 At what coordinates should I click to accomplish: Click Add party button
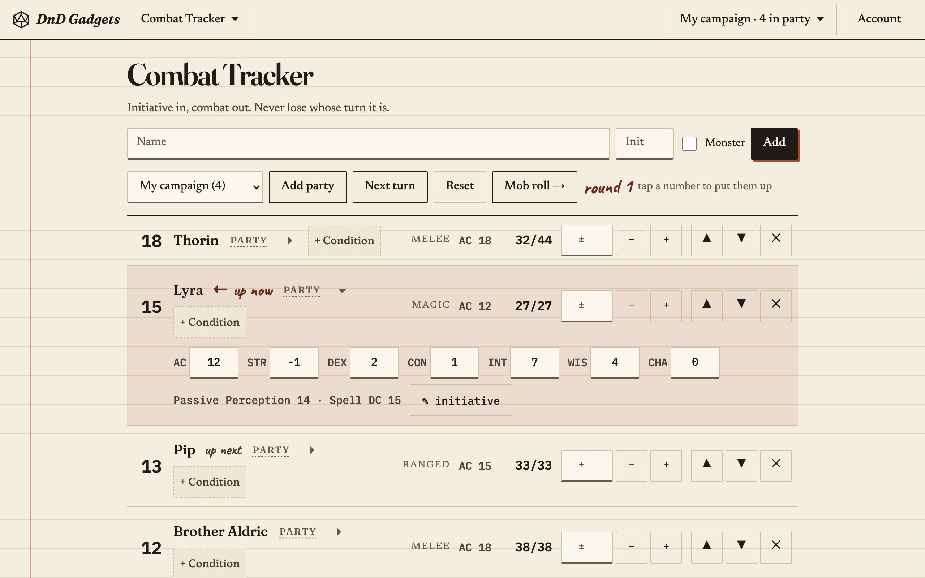coord(308,187)
